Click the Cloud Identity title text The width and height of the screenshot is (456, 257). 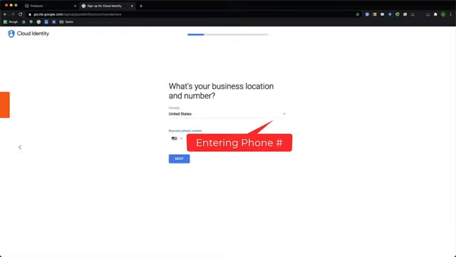coord(33,34)
